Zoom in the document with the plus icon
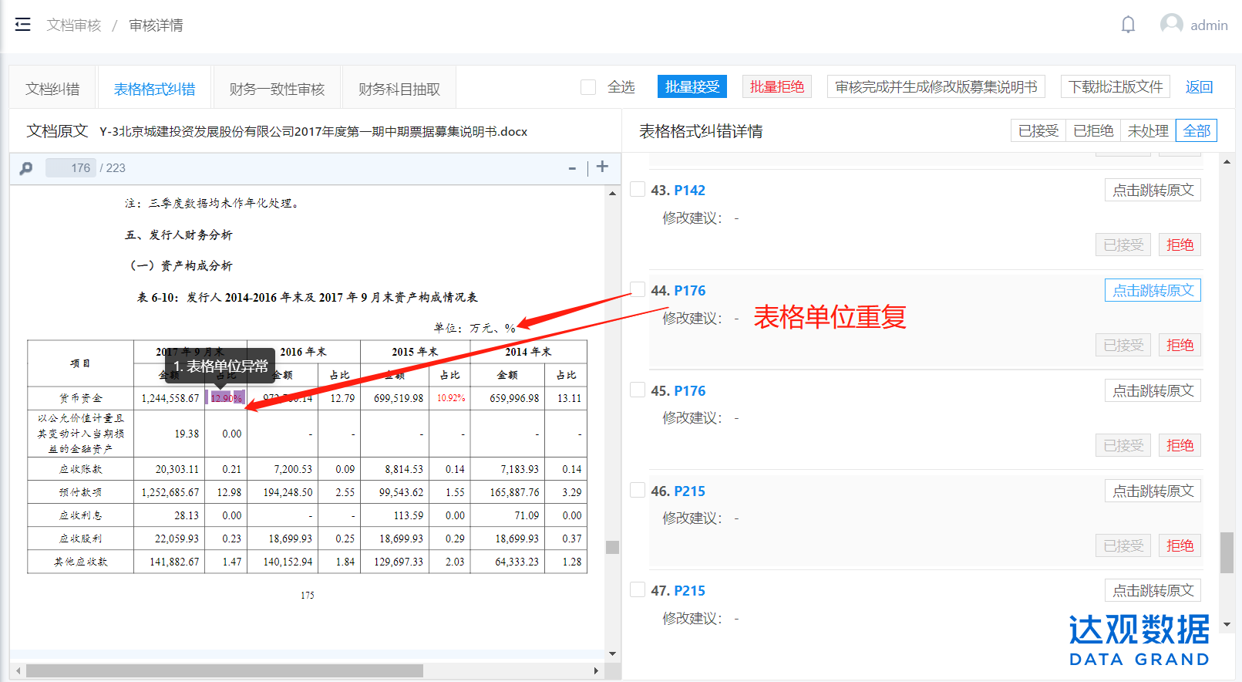1242x682 pixels. pos(602,167)
